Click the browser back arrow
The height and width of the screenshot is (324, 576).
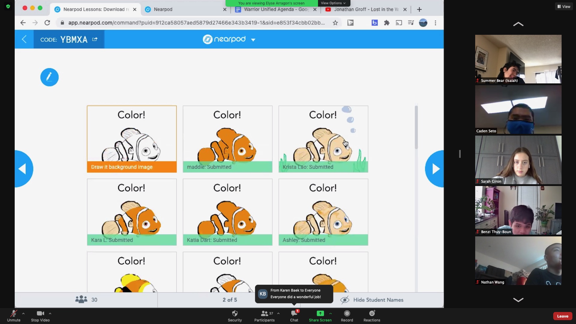tap(23, 22)
